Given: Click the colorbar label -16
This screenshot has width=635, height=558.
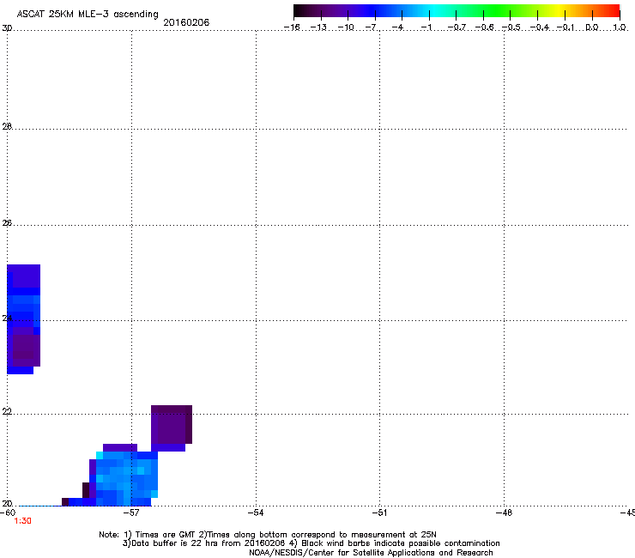Looking at the screenshot, I should (x=292, y=27).
